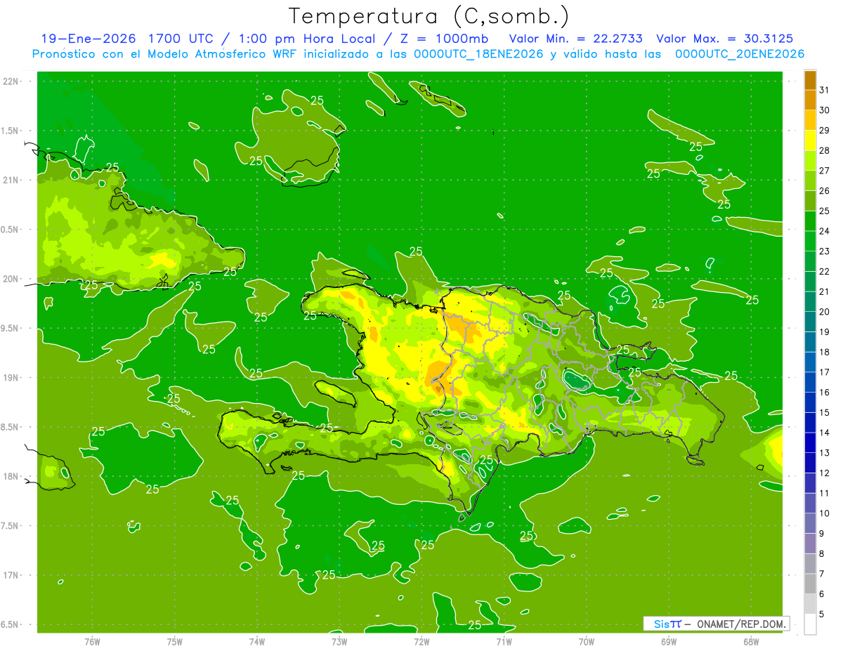Click the 72W longitude axis label

pyautogui.click(x=421, y=642)
